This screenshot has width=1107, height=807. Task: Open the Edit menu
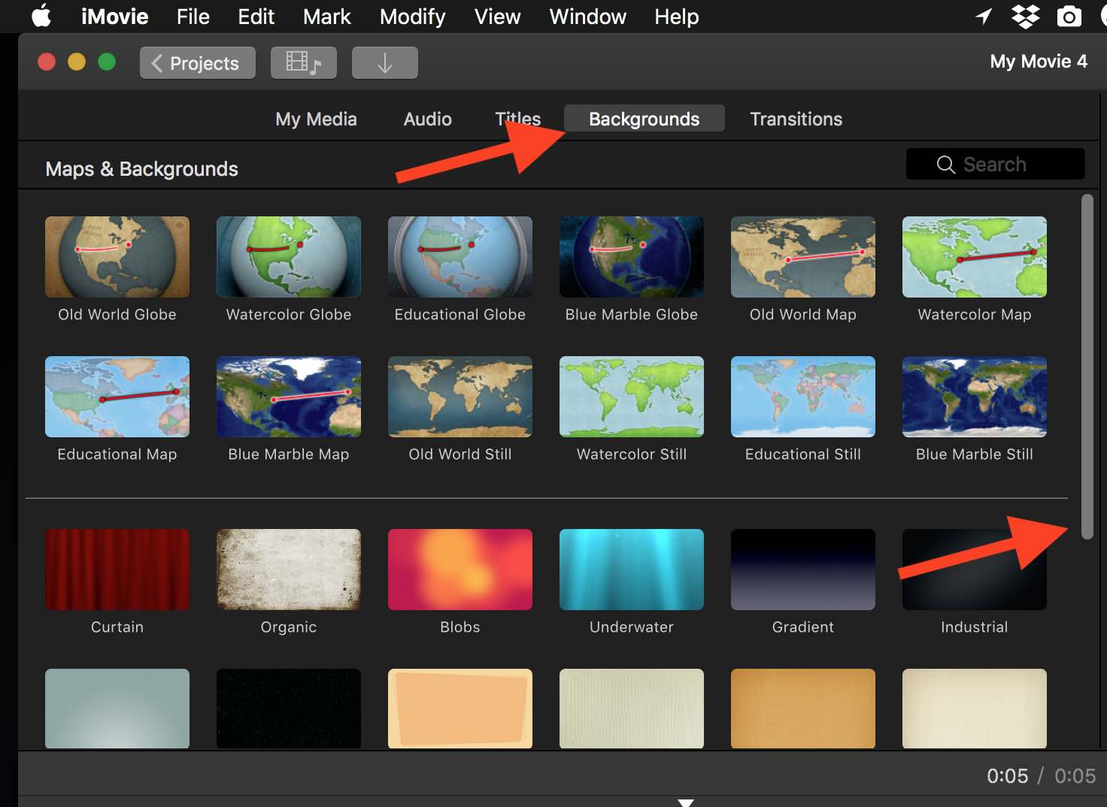(256, 16)
